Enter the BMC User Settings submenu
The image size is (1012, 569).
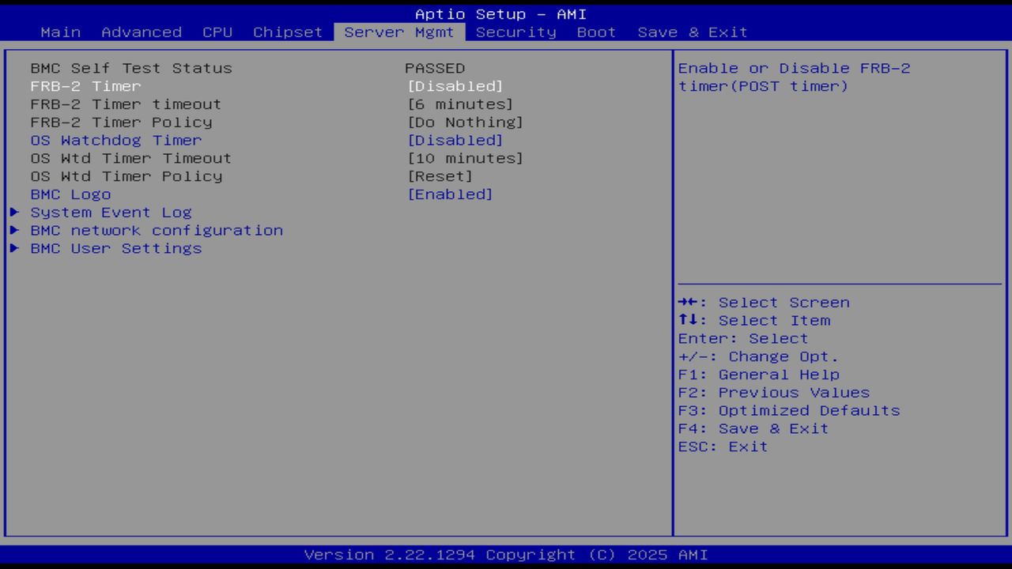click(x=115, y=248)
